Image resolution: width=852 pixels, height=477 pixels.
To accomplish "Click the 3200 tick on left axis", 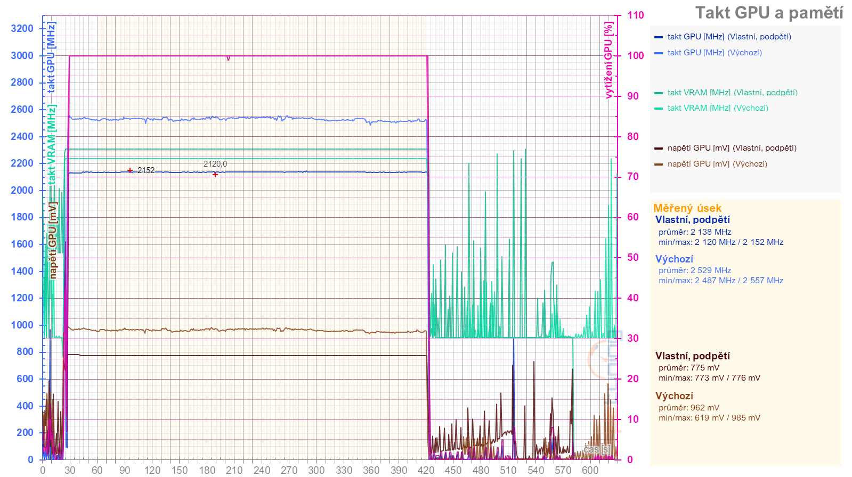I will coord(22,28).
